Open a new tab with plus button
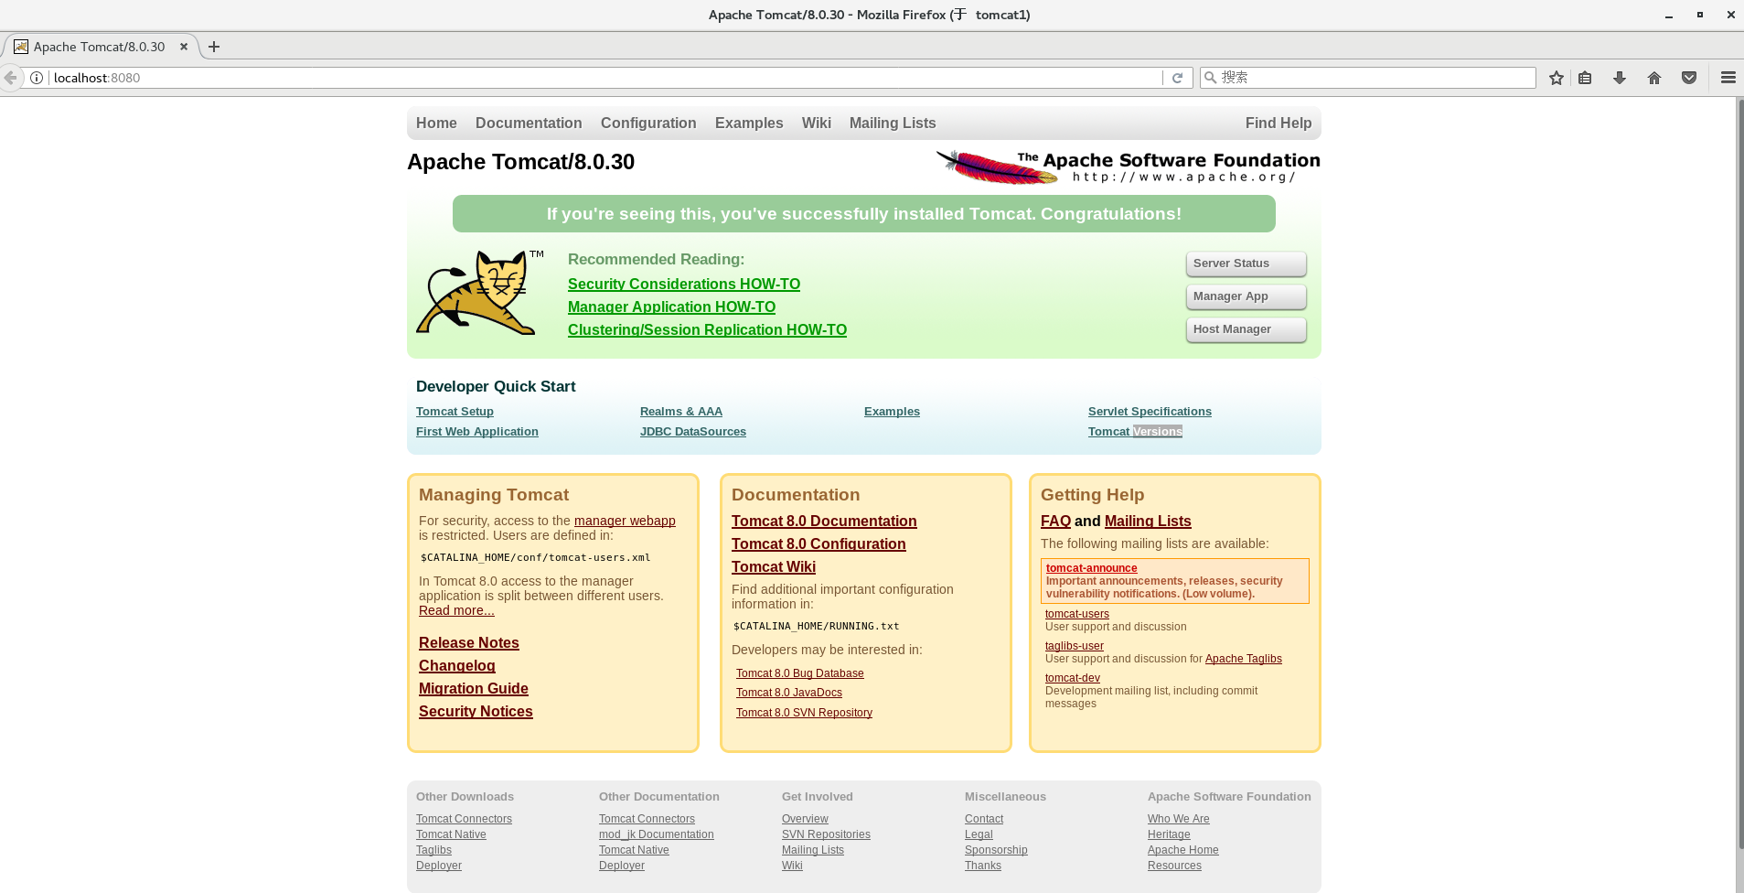This screenshot has width=1744, height=893. coord(214,47)
